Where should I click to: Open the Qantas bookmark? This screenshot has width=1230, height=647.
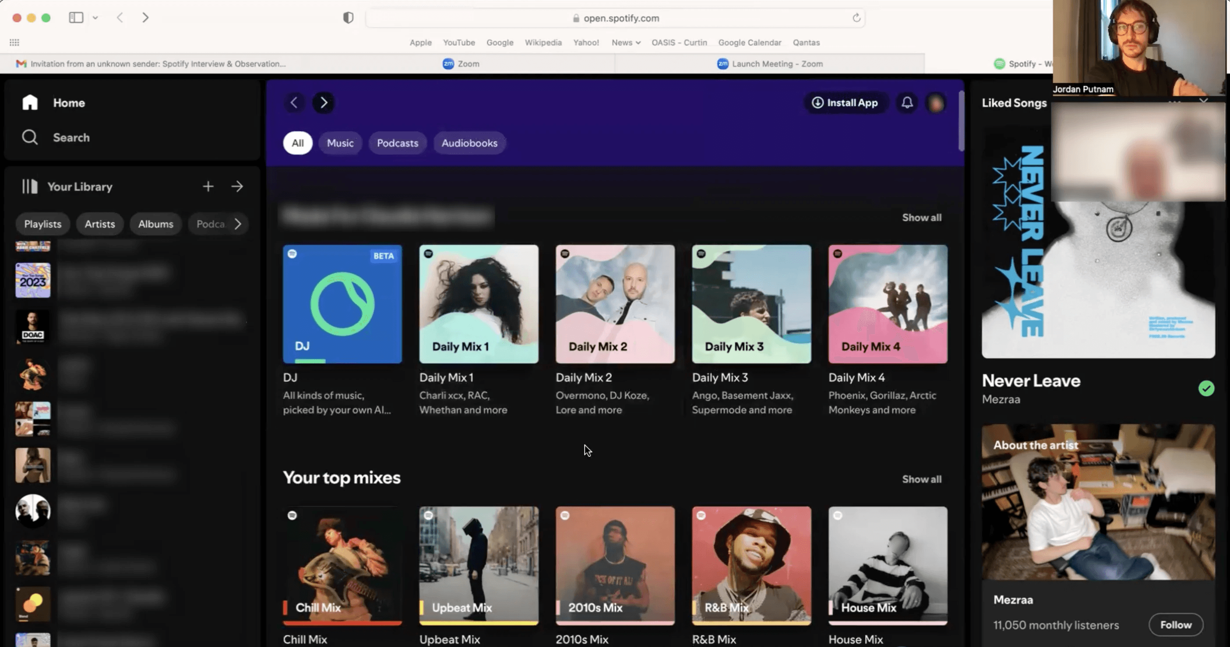806,43
